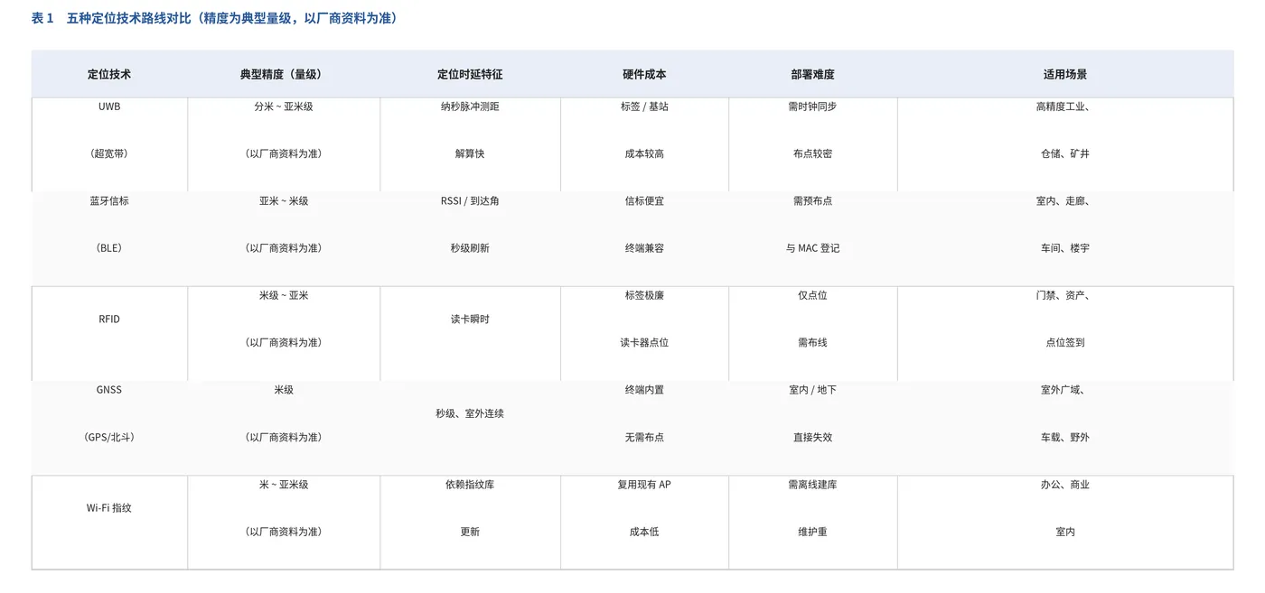1265x593 pixels.
Task: Click the GNSS cell text
Action: pyautogui.click(x=109, y=390)
